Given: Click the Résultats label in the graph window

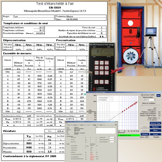Looking at the screenshot, I should coord(156,137).
